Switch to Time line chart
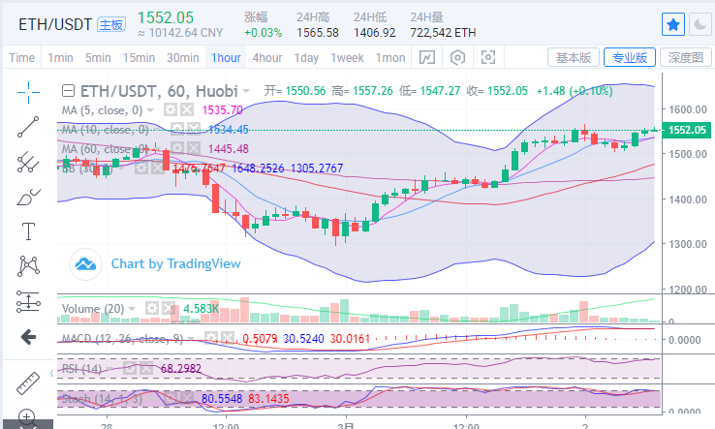Viewport: 715px width, 429px height. point(21,58)
